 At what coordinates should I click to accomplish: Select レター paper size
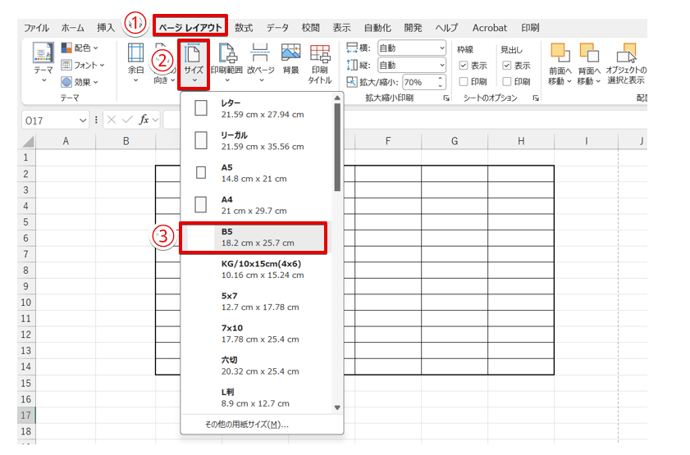[x=257, y=108]
